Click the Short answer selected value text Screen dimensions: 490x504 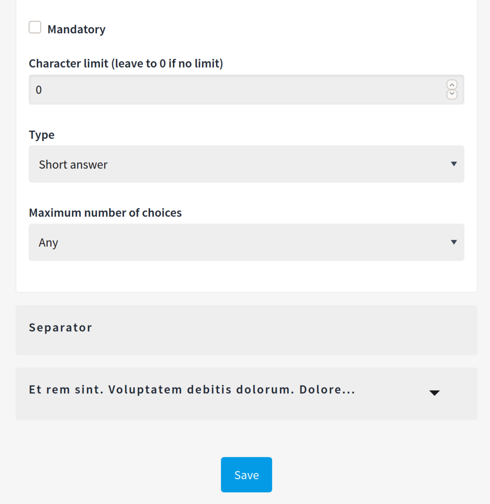tap(73, 164)
